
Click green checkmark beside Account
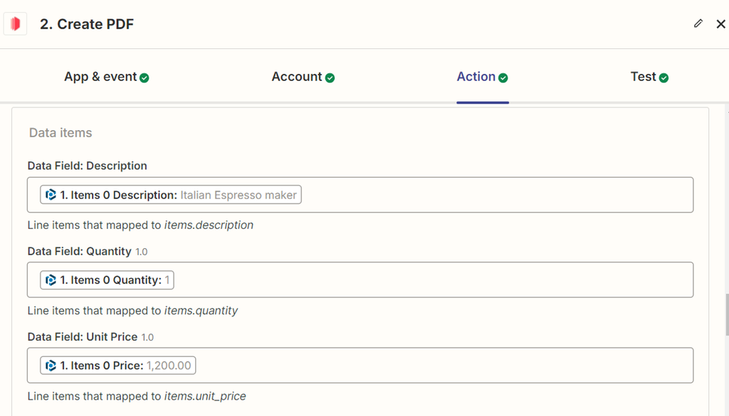pos(330,78)
